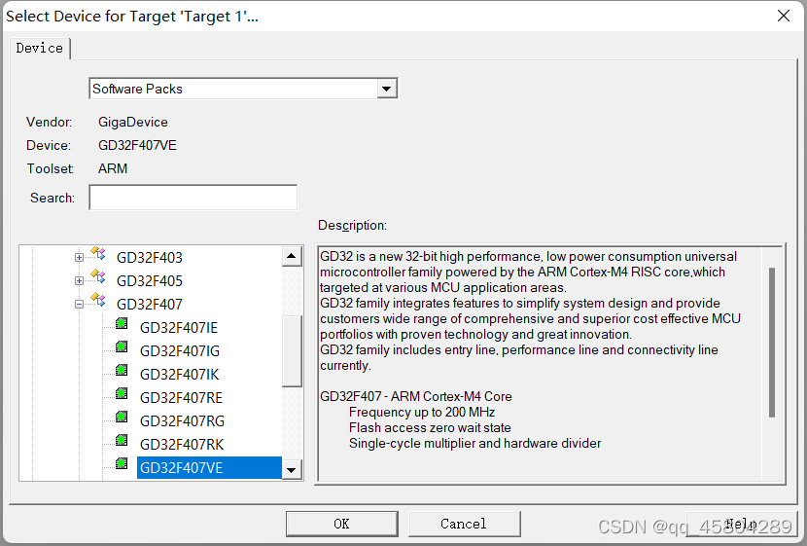Click the chip icon next to GD32F407RG

122,417
